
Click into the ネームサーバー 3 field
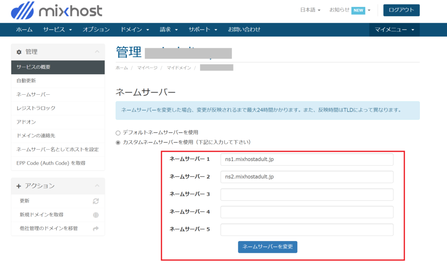[306, 195]
